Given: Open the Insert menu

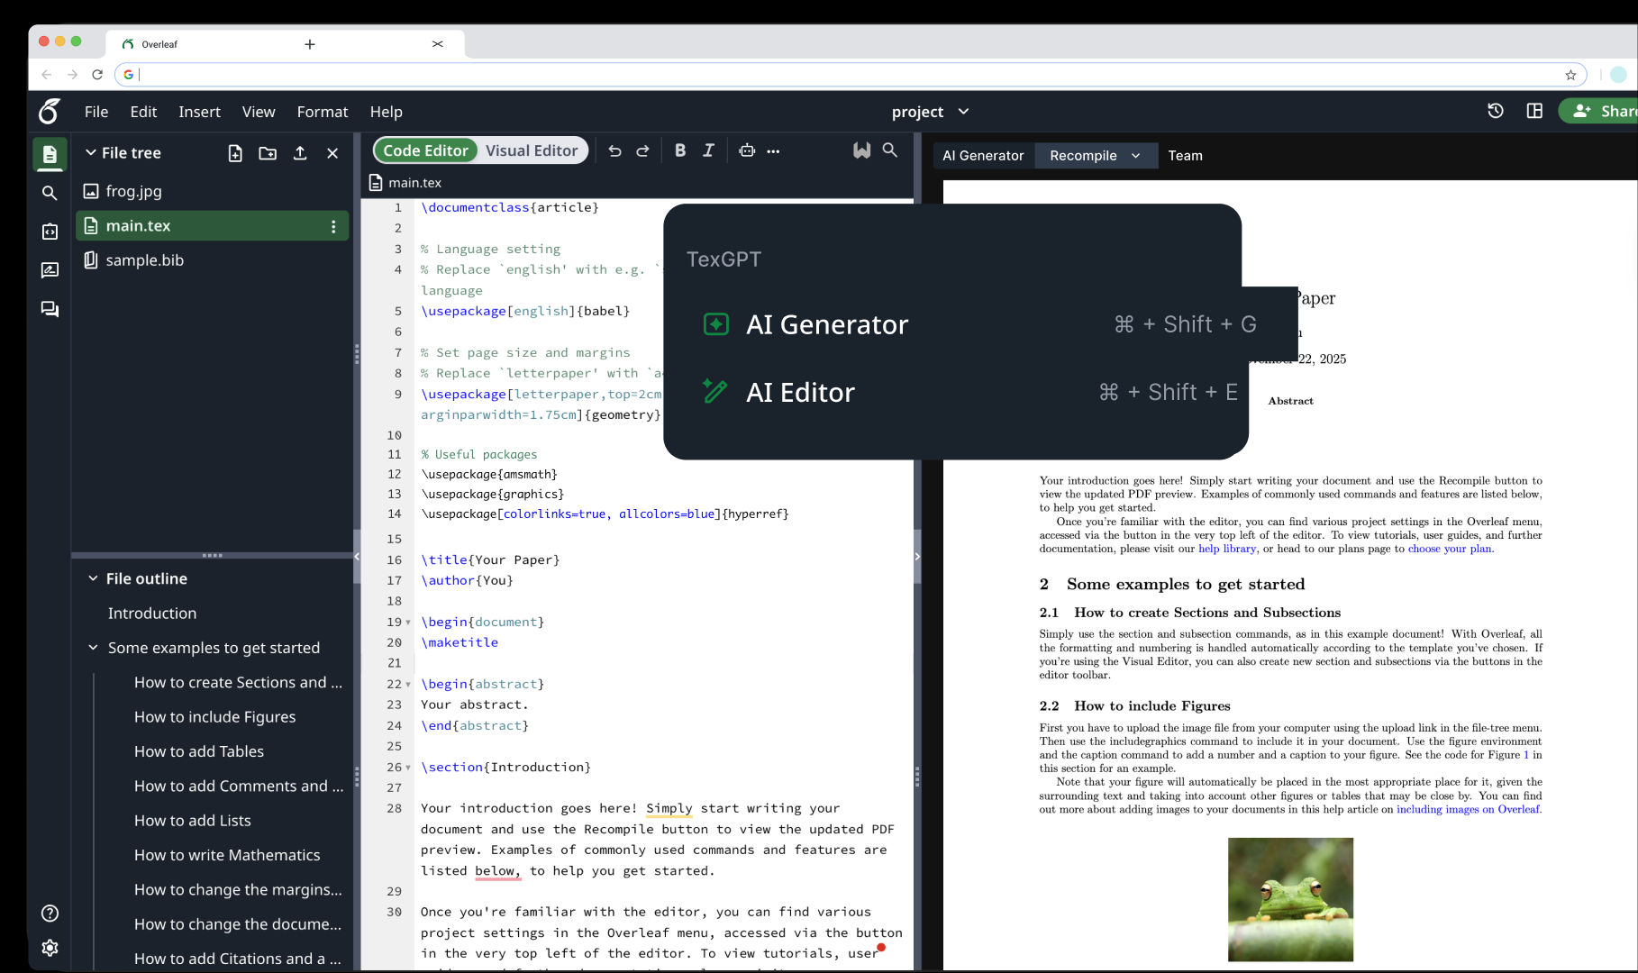Looking at the screenshot, I should pyautogui.click(x=199, y=112).
